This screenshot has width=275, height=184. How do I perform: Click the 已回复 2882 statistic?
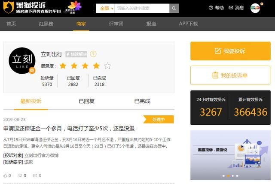point(73,81)
